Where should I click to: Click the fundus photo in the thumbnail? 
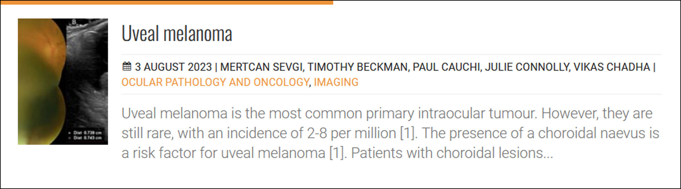click(41, 81)
